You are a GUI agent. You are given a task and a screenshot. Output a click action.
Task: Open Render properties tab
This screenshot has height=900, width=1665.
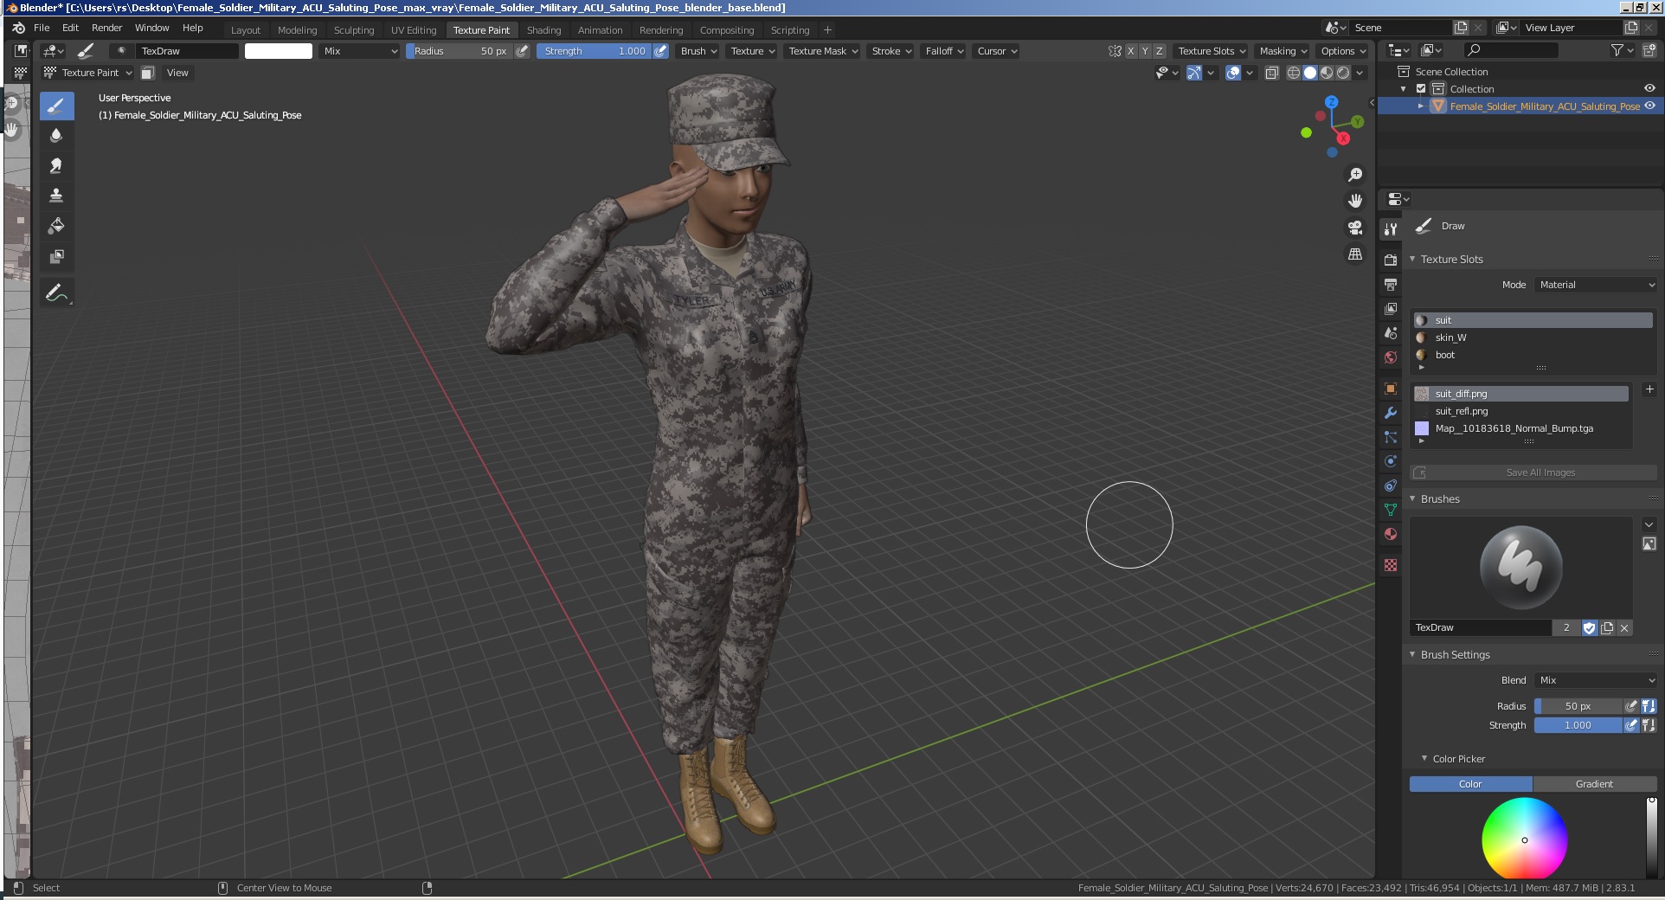point(1391,260)
